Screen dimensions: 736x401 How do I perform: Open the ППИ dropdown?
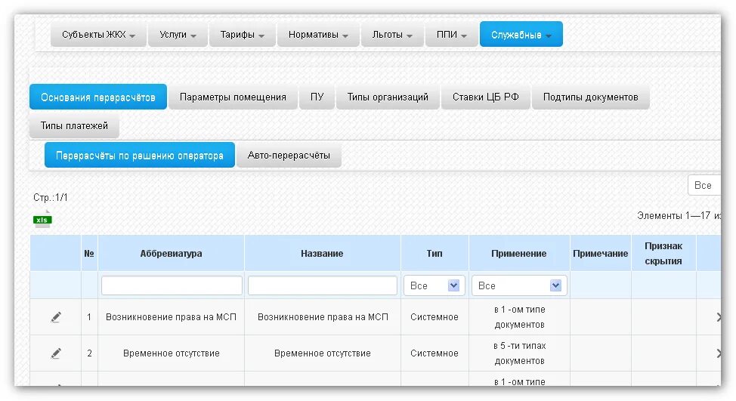tap(452, 35)
